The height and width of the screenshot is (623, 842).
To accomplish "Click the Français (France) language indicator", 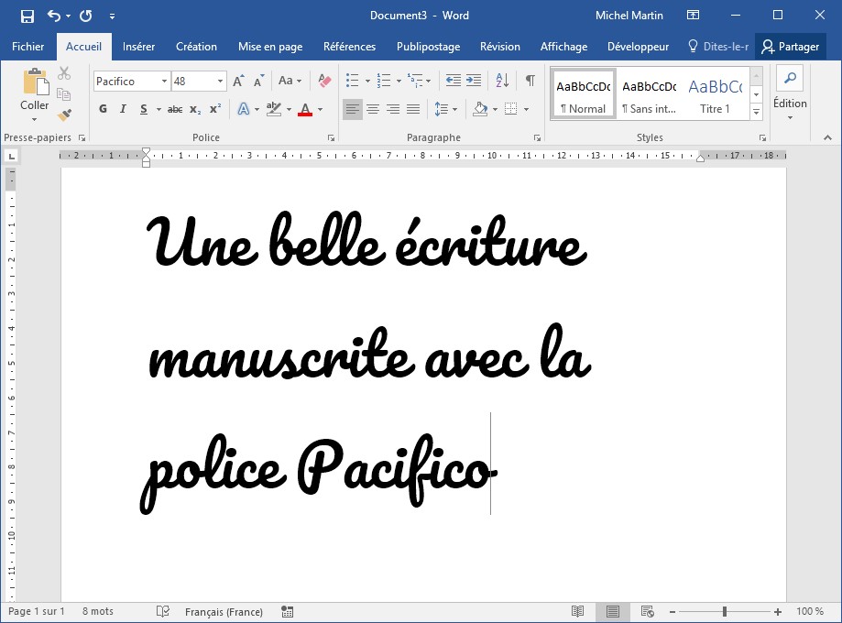I will click(x=224, y=612).
